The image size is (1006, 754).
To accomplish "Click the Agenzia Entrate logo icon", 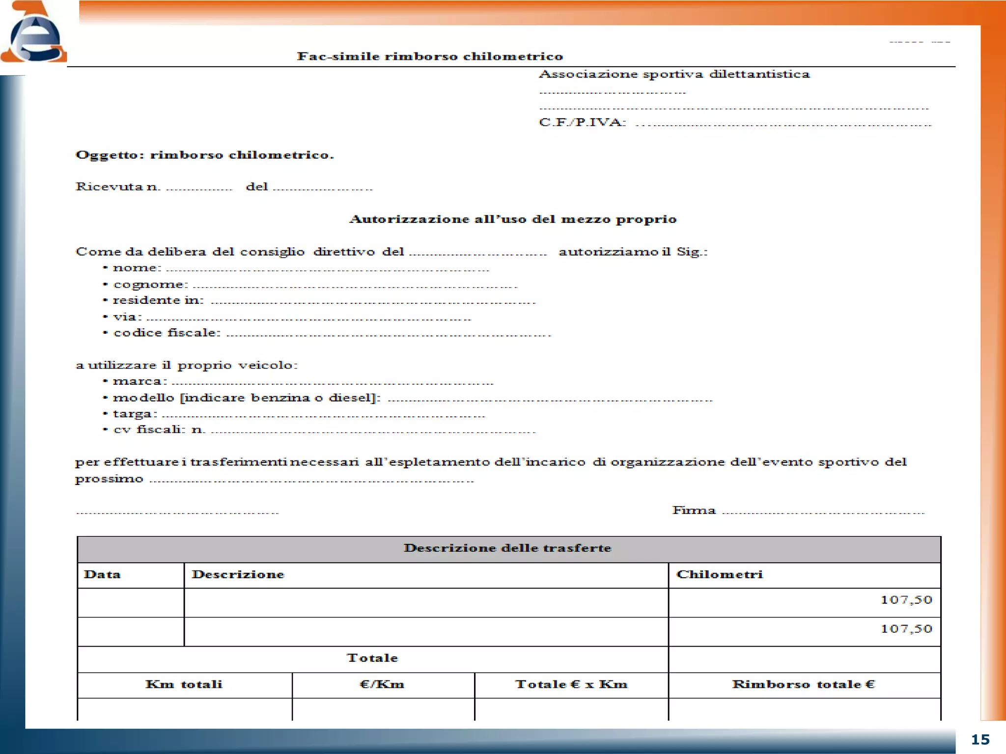I will coord(34,34).
